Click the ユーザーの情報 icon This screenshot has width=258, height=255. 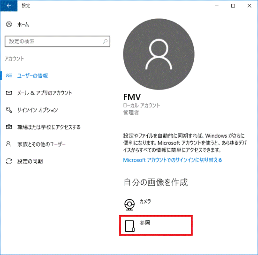click(x=9, y=75)
